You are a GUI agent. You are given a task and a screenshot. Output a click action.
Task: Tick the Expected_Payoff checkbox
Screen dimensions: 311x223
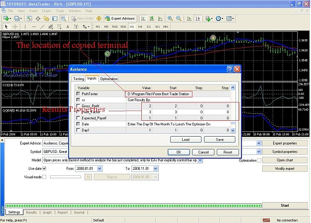click(x=78, y=118)
